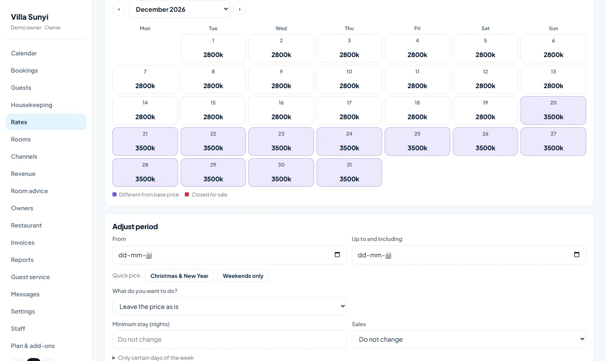The image size is (606, 361).
Task: Open Plan & add-ons
Action: click(x=46, y=346)
